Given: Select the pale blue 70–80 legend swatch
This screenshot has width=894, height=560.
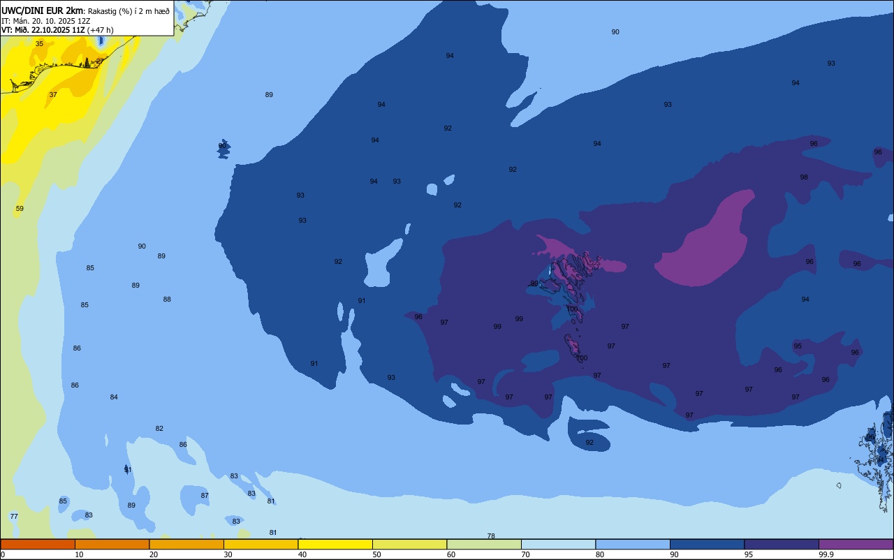Looking at the screenshot, I should pyautogui.click(x=558, y=544).
